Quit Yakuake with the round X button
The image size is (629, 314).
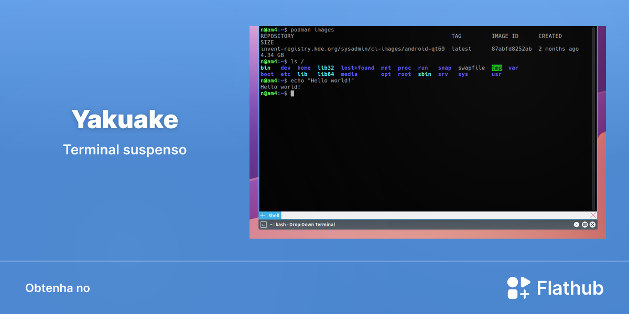coord(593,225)
